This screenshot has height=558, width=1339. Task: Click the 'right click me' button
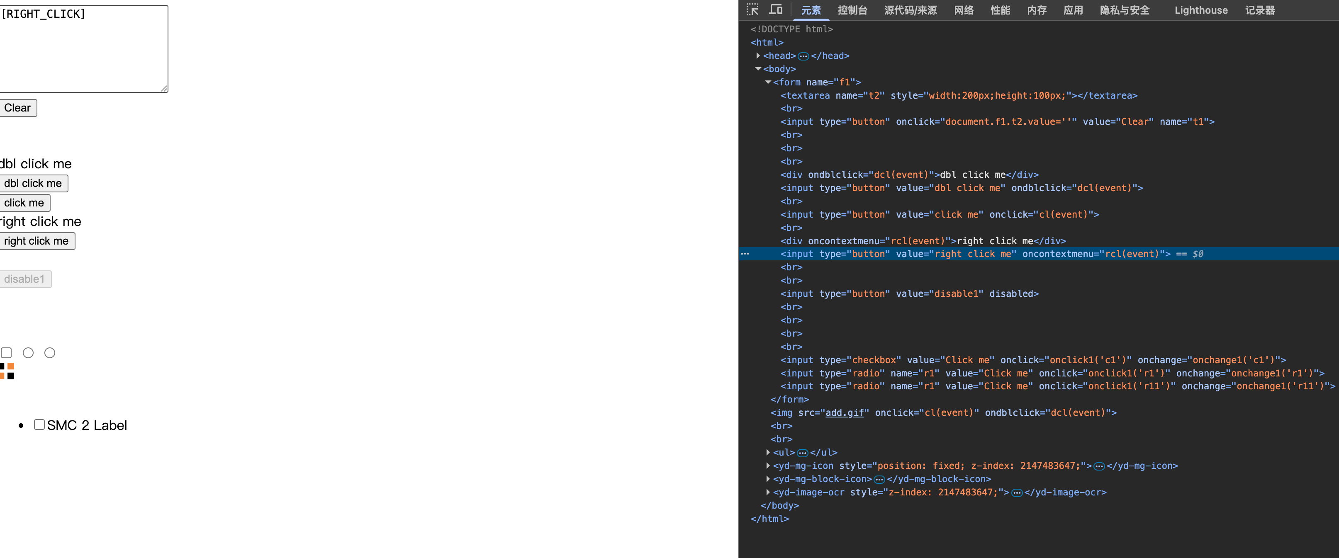tap(37, 240)
